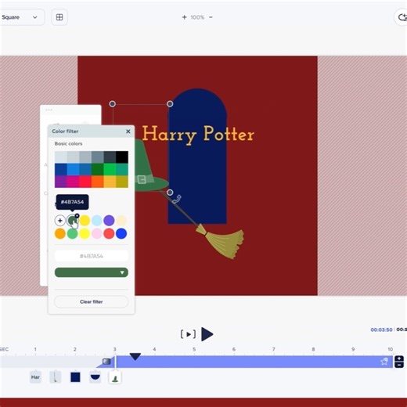Click the purple timeline slide duration bar

click(254, 362)
